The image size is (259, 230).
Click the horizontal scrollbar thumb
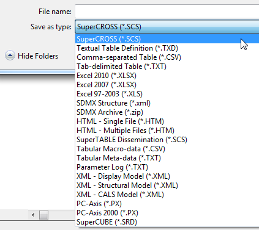pyautogui.click(x=43, y=215)
